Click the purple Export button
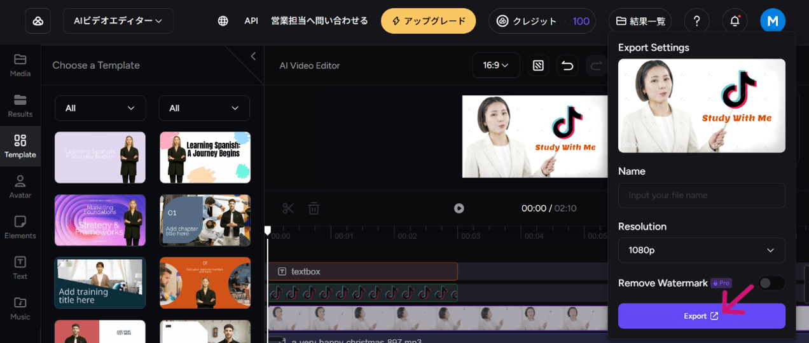The height and width of the screenshot is (343, 809). [702, 316]
